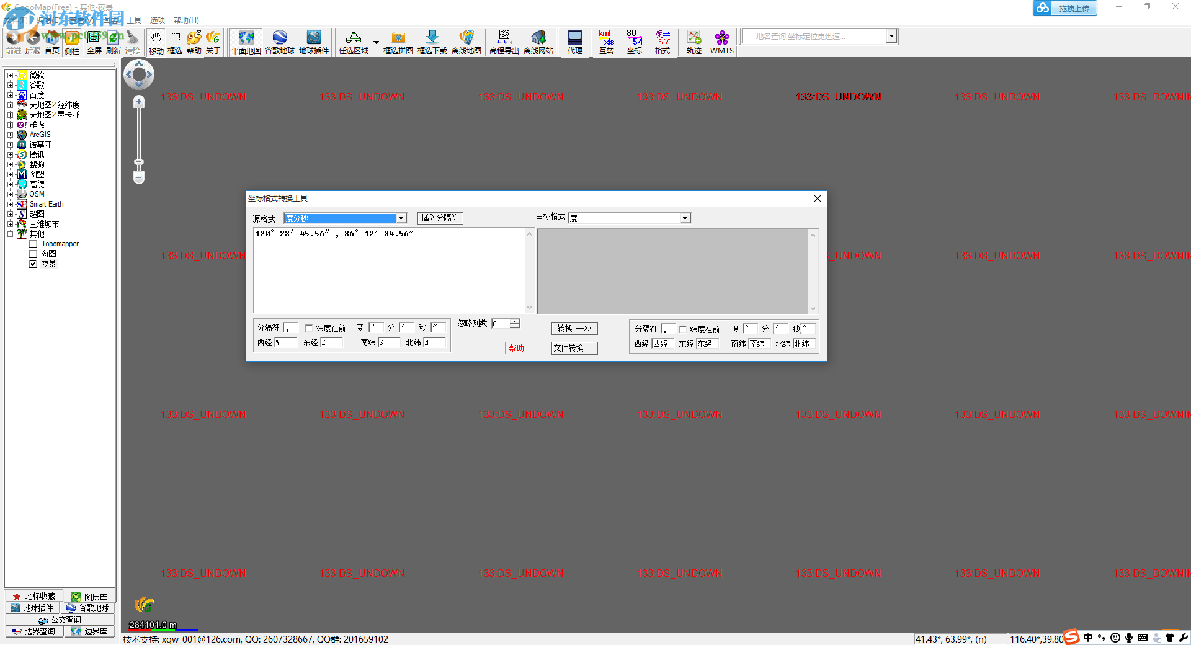Open the 代理 proxy settings icon

coord(575,43)
